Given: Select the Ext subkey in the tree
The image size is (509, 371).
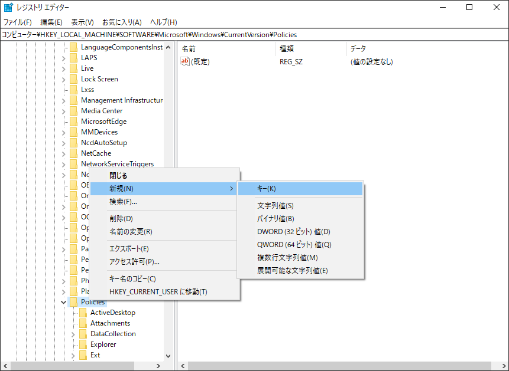Looking at the screenshot, I should coord(95,354).
